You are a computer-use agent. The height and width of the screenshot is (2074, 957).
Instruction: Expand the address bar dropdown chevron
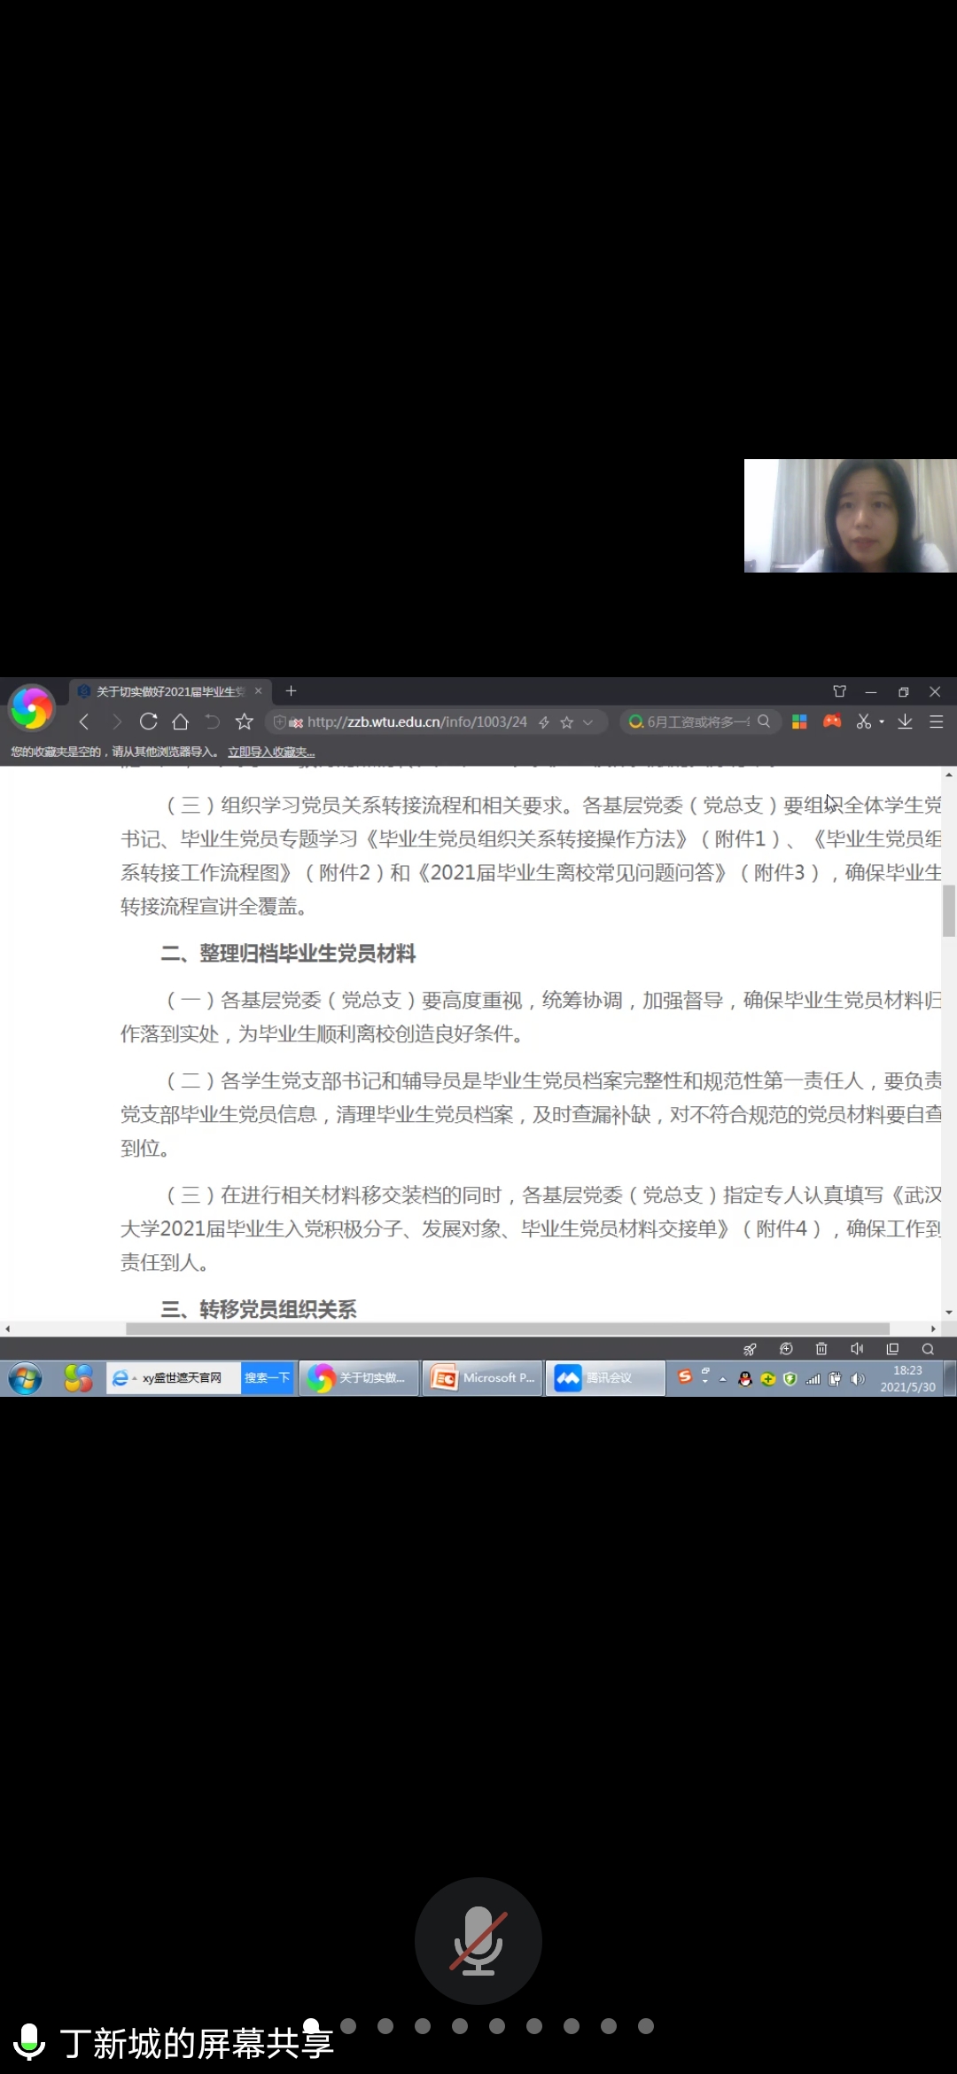(x=587, y=722)
